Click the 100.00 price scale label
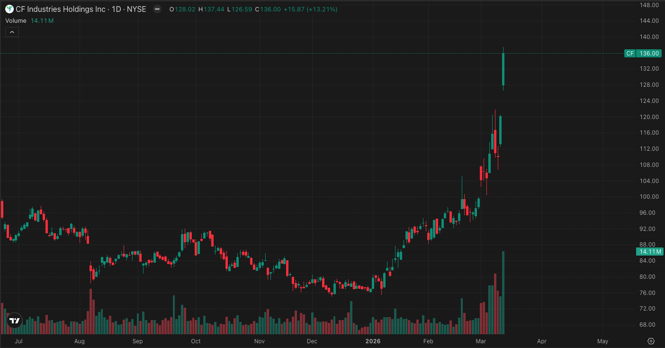The height and width of the screenshot is (348, 665). (x=649, y=197)
